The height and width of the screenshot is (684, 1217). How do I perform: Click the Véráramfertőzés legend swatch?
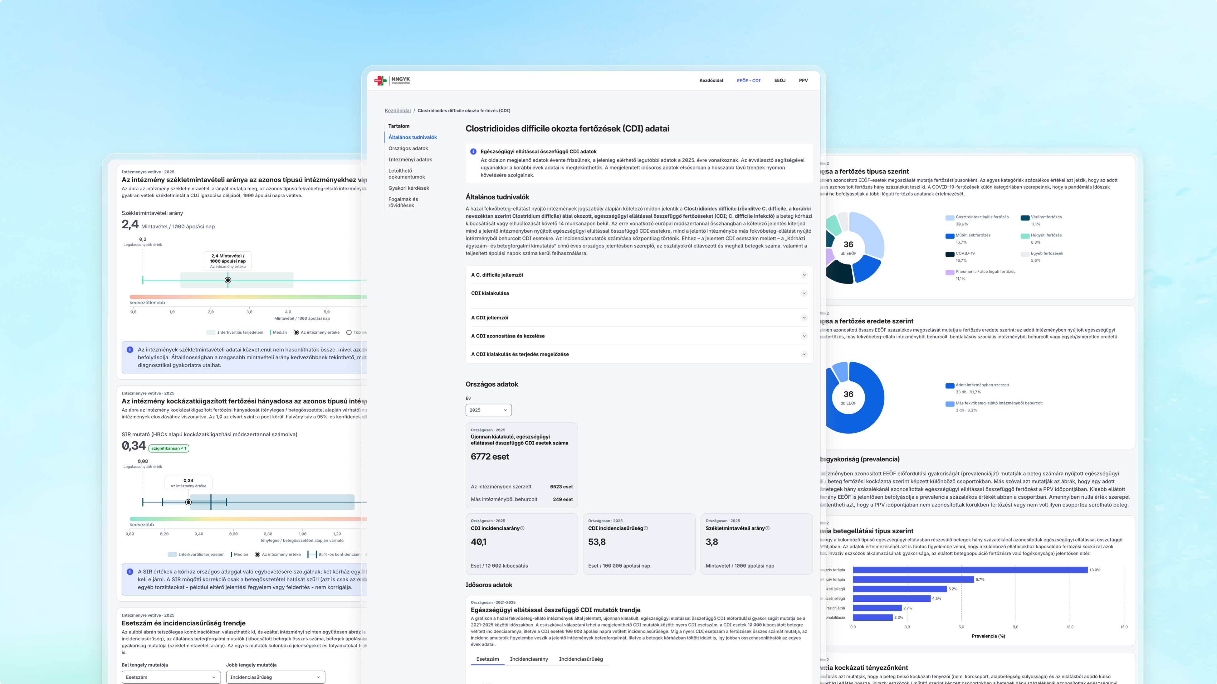1025,218
